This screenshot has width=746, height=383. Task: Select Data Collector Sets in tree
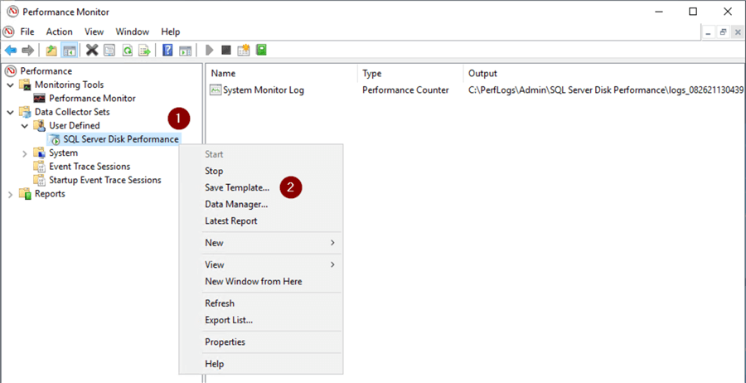click(72, 112)
